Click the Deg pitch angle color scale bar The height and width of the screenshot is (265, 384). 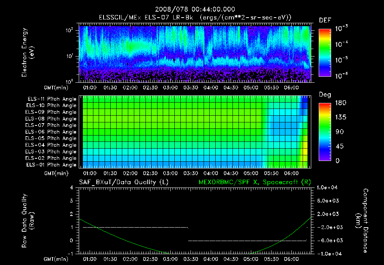325,132
